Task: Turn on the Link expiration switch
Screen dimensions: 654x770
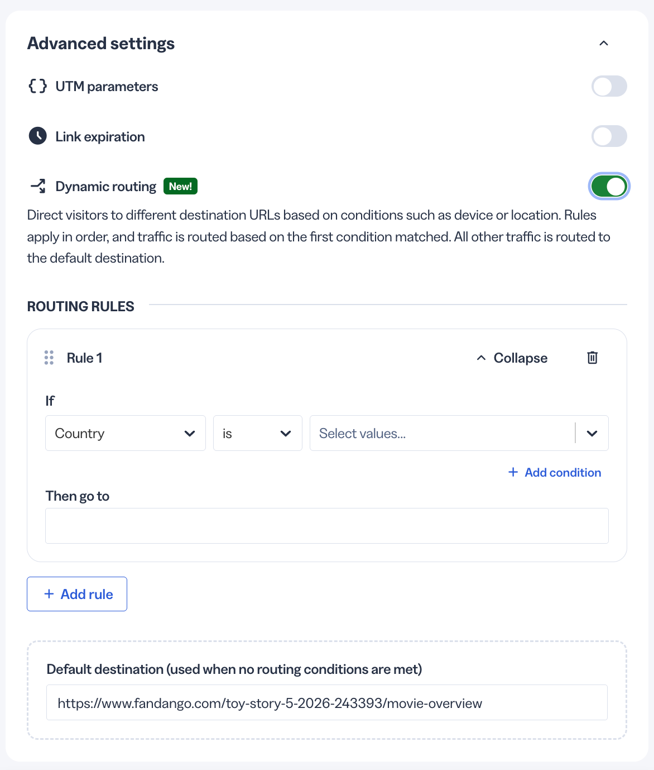Action: pos(609,136)
